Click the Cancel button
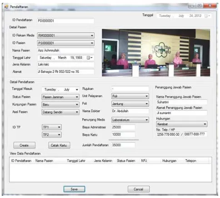The height and width of the screenshot is (198, 220). coord(139,189)
